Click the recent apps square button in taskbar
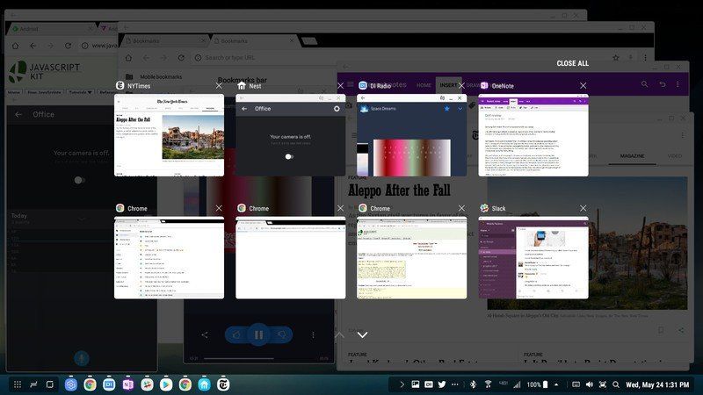703x395 pixels. click(50, 384)
